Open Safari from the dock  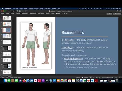click(28, 81)
